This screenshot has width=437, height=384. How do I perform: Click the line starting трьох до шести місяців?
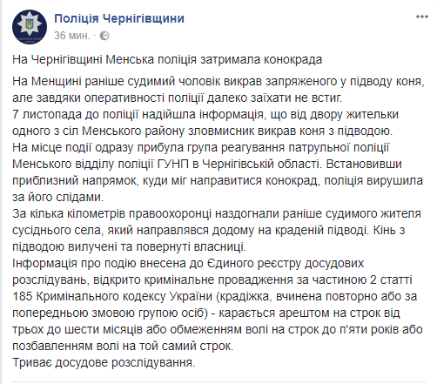pyautogui.click(x=218, y=330)
